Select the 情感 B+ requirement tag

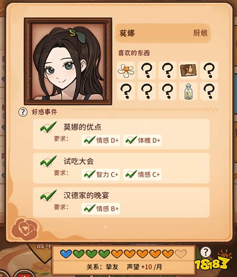click(101, 209)
